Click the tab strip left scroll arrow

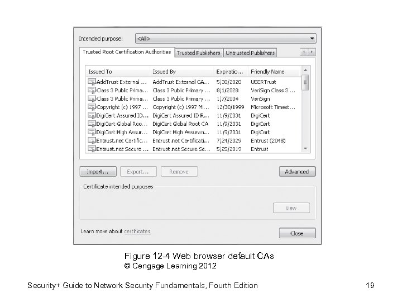pos(304,52)
